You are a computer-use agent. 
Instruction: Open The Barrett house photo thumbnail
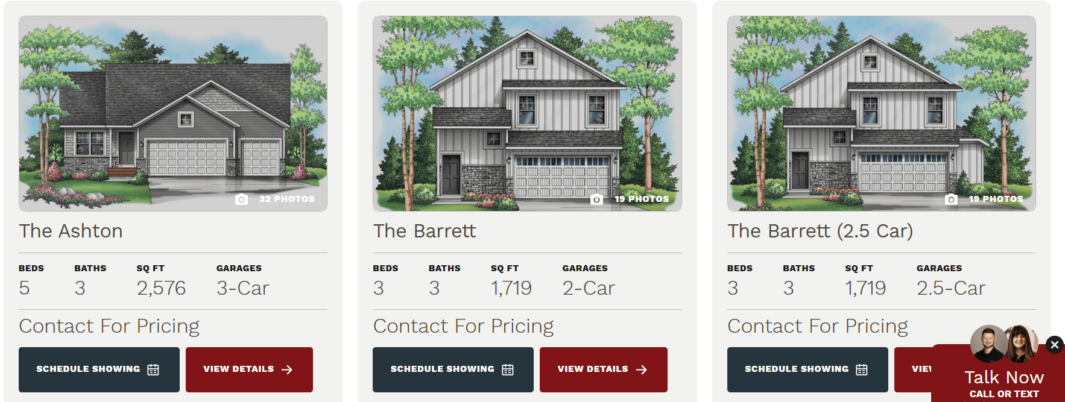click(x=527, y=113)
